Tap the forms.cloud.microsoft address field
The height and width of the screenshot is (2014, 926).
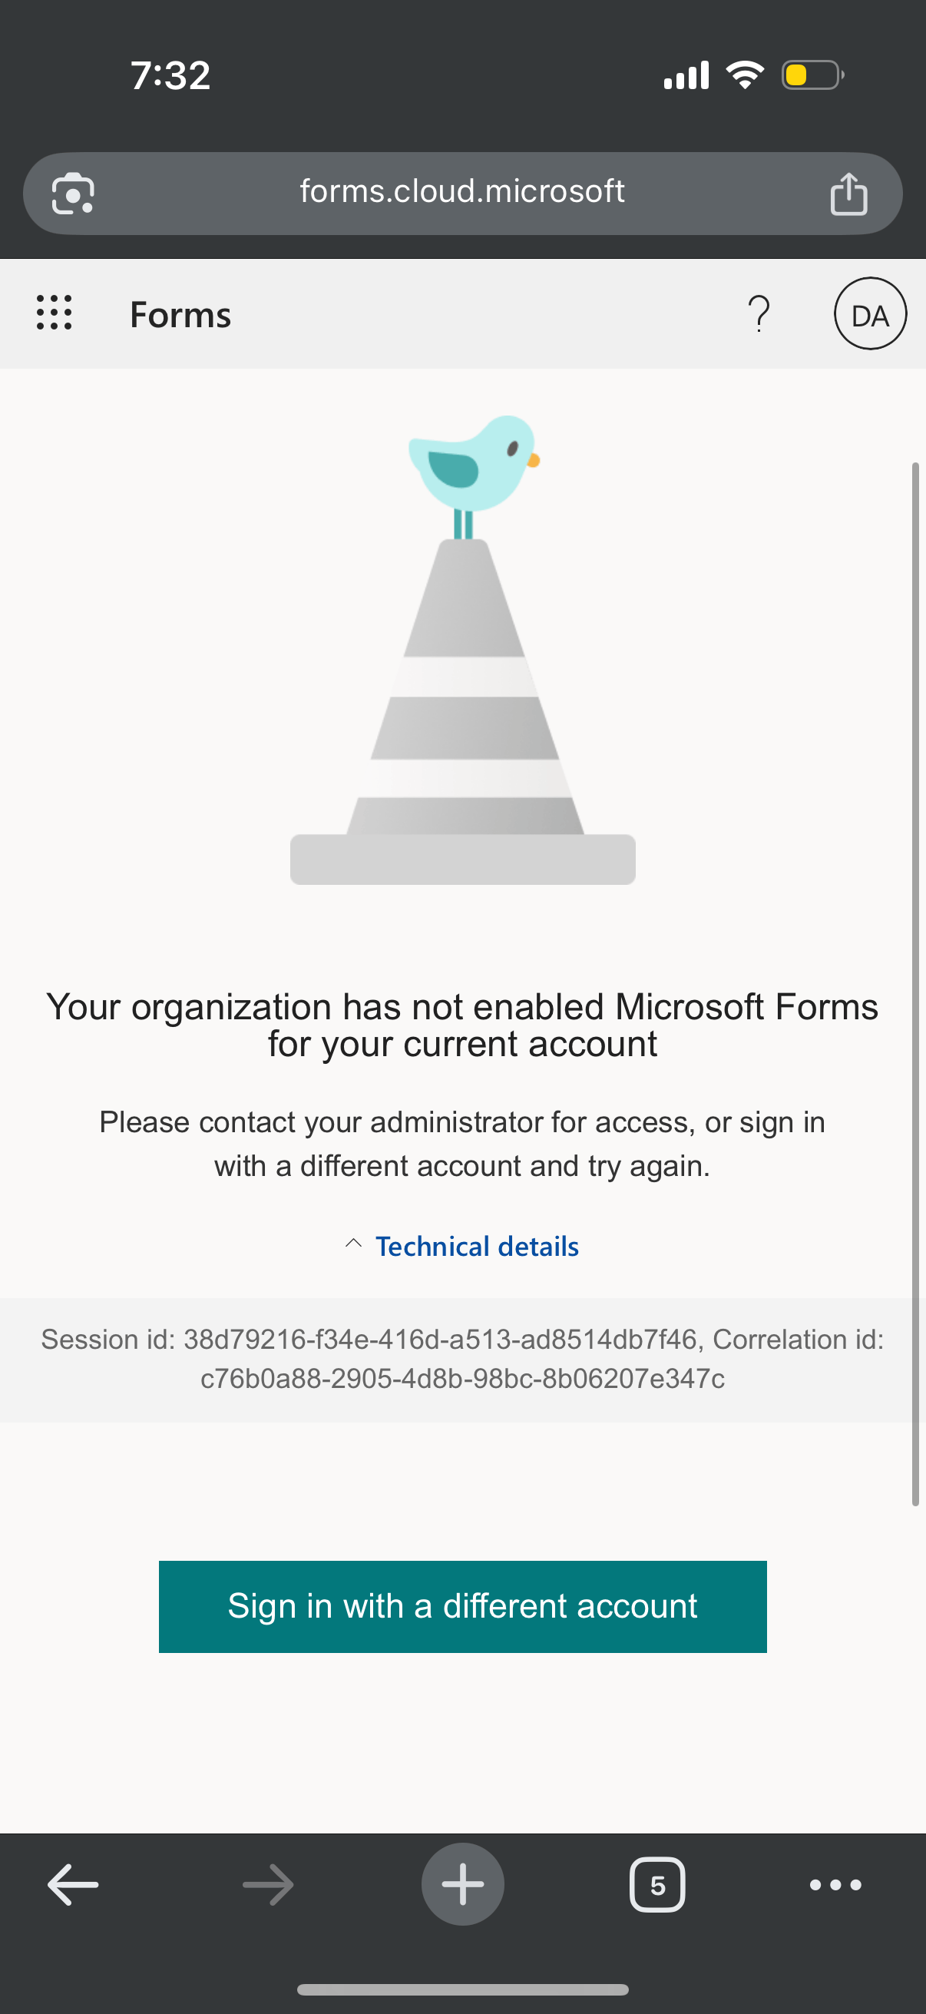(x=462, y=193)
